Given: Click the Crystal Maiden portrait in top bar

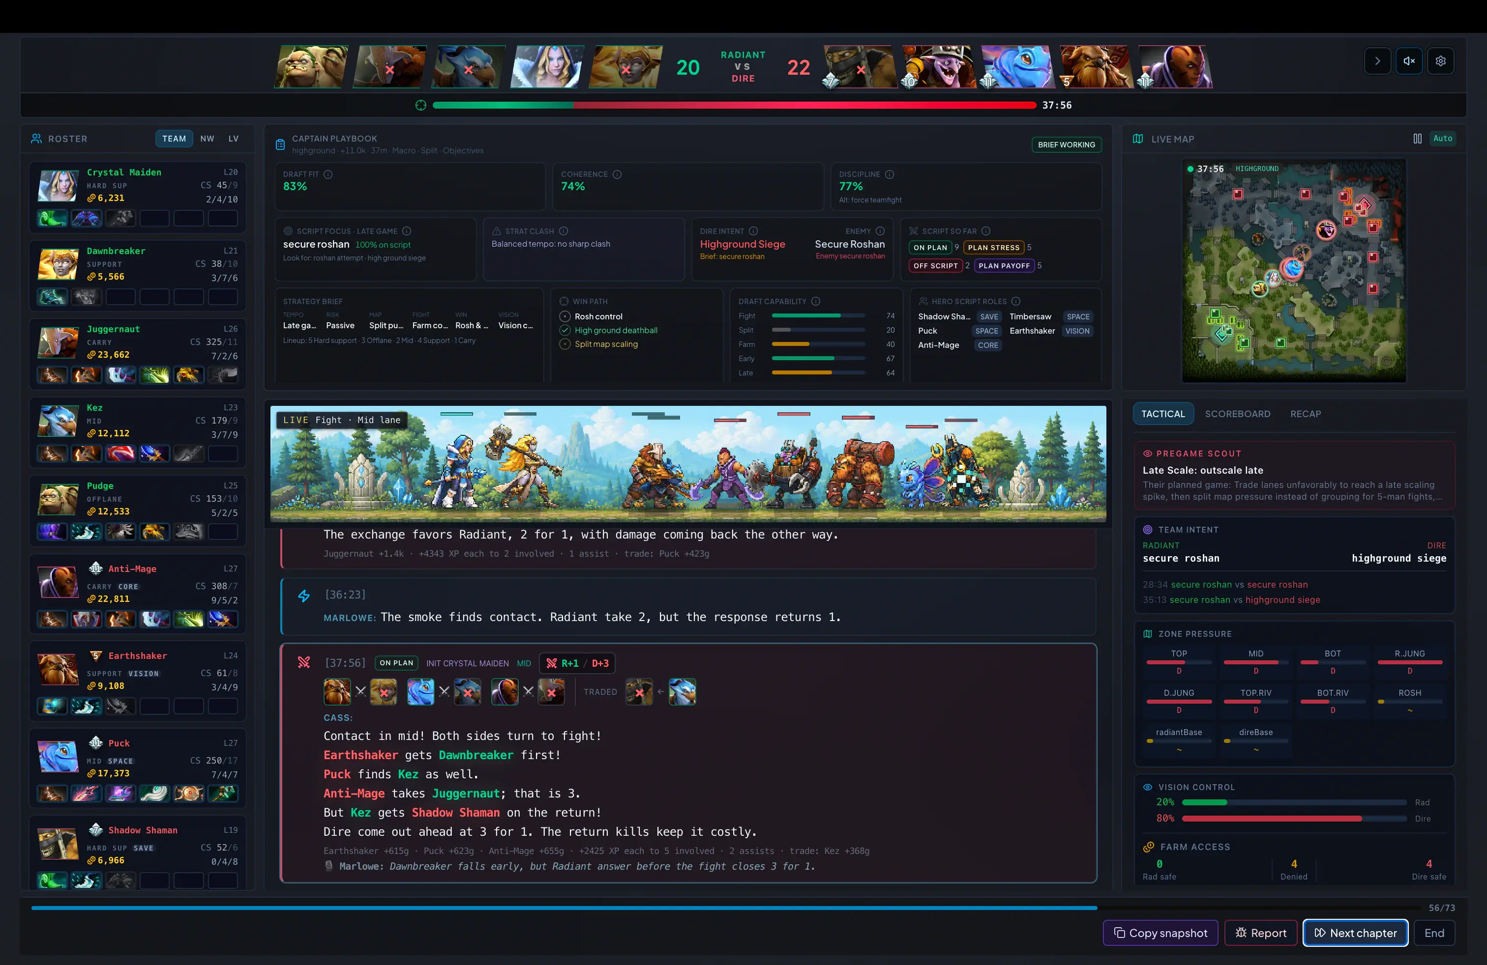Looking at the screenshot, I should tap(547, 66).
